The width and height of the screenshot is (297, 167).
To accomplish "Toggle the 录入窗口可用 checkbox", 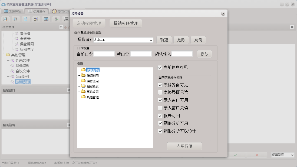I will [160, 100].
